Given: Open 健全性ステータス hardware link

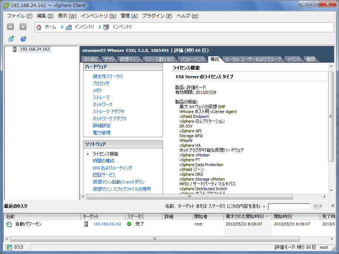Looking at the screenshot, I should click(x=108, y=76).
